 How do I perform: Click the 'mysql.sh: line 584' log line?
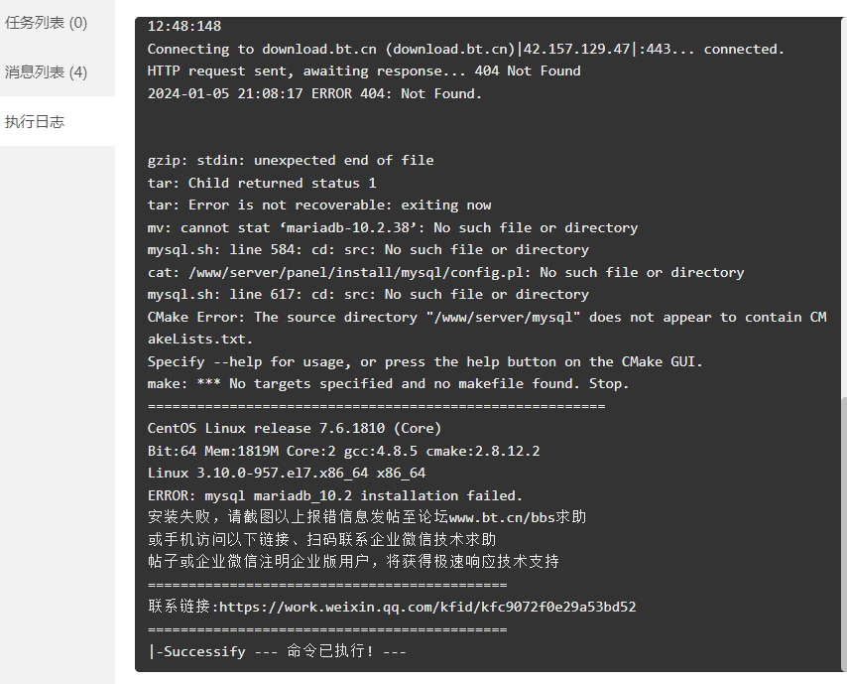coord(368,250)
